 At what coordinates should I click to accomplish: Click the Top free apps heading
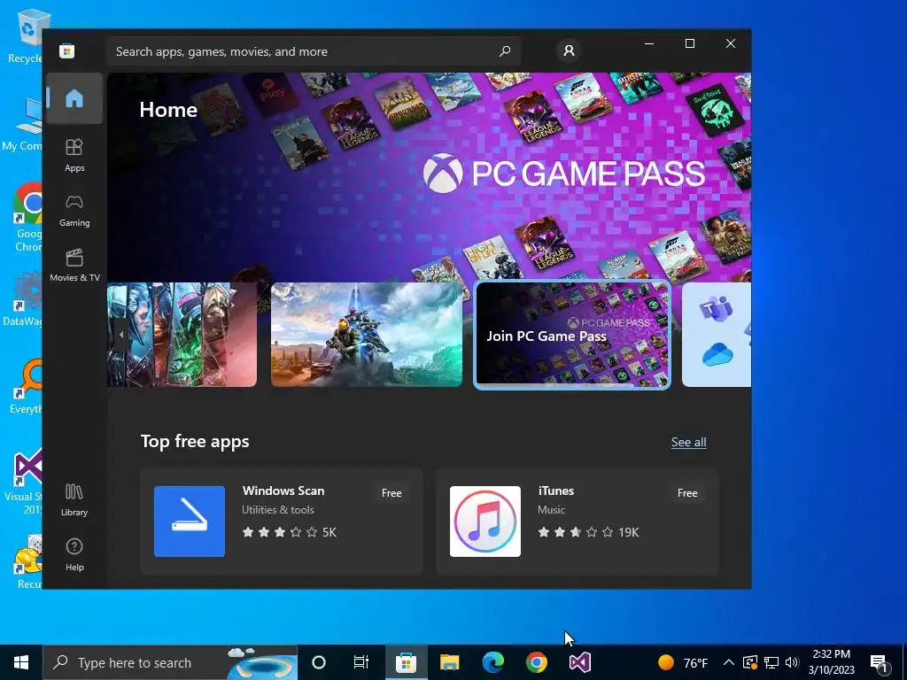click(x=195, y=442)
